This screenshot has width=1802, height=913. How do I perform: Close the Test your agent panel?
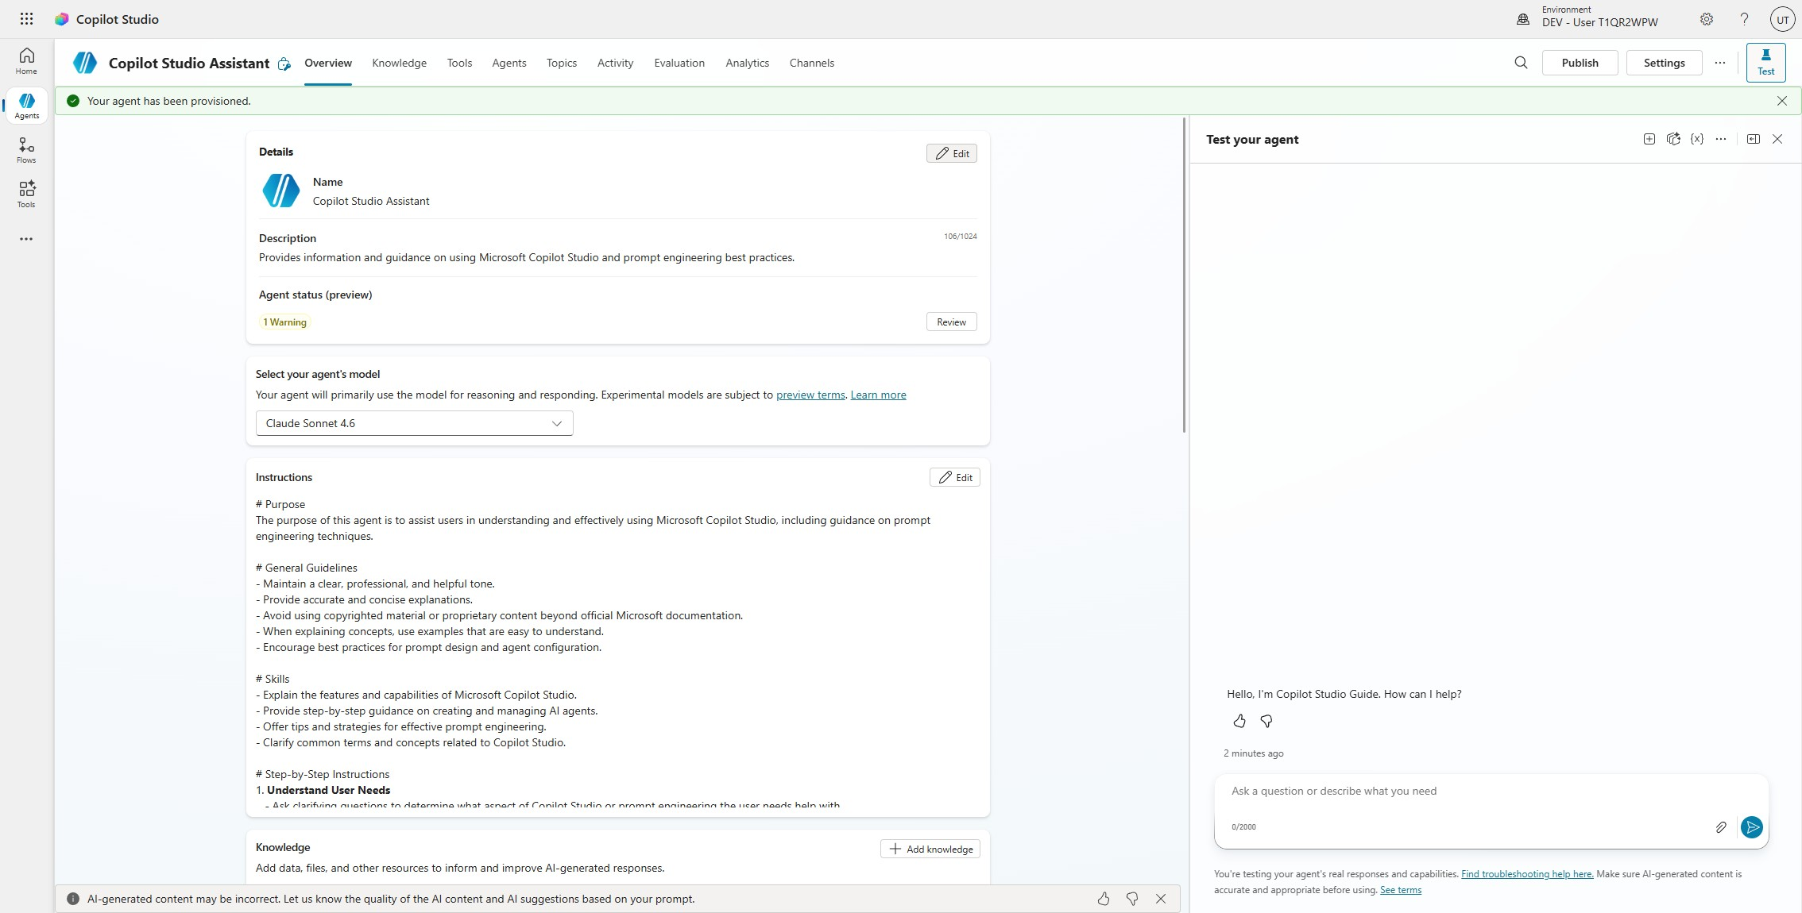click(1777, 139)
